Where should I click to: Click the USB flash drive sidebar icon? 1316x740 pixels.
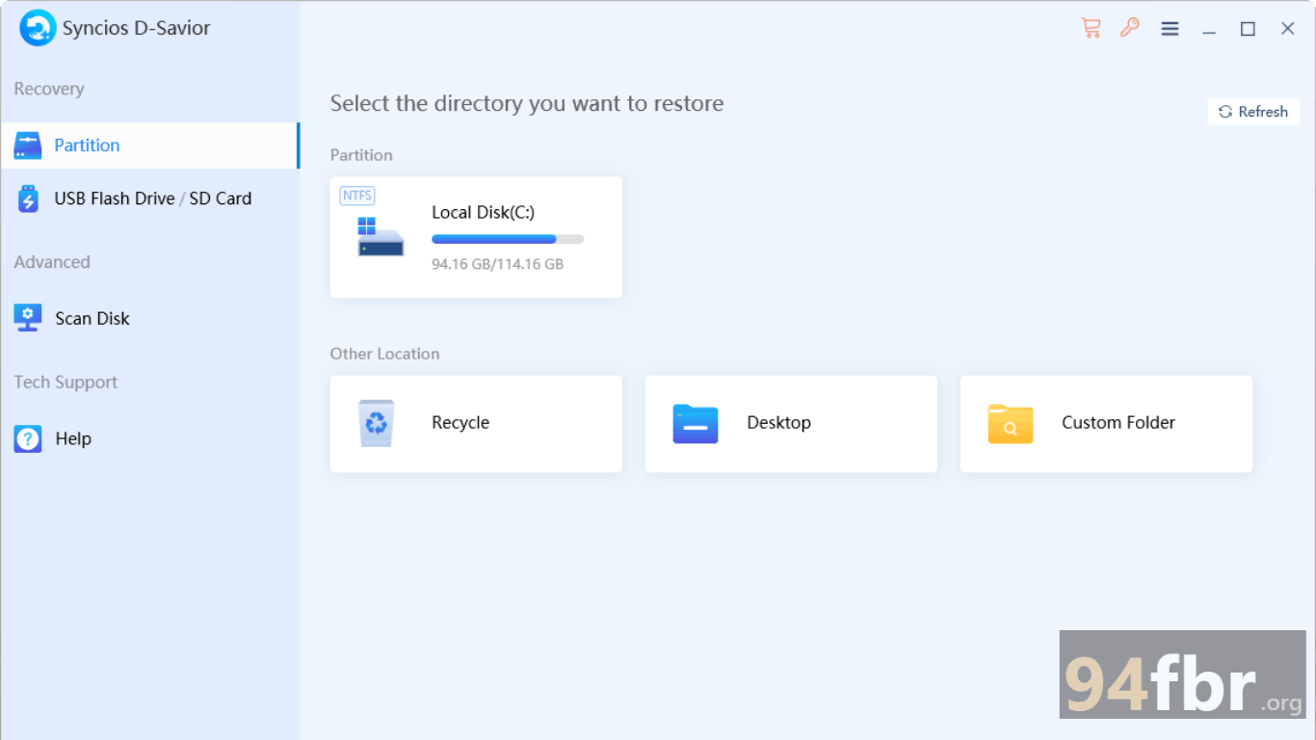[x=28, y=198]
